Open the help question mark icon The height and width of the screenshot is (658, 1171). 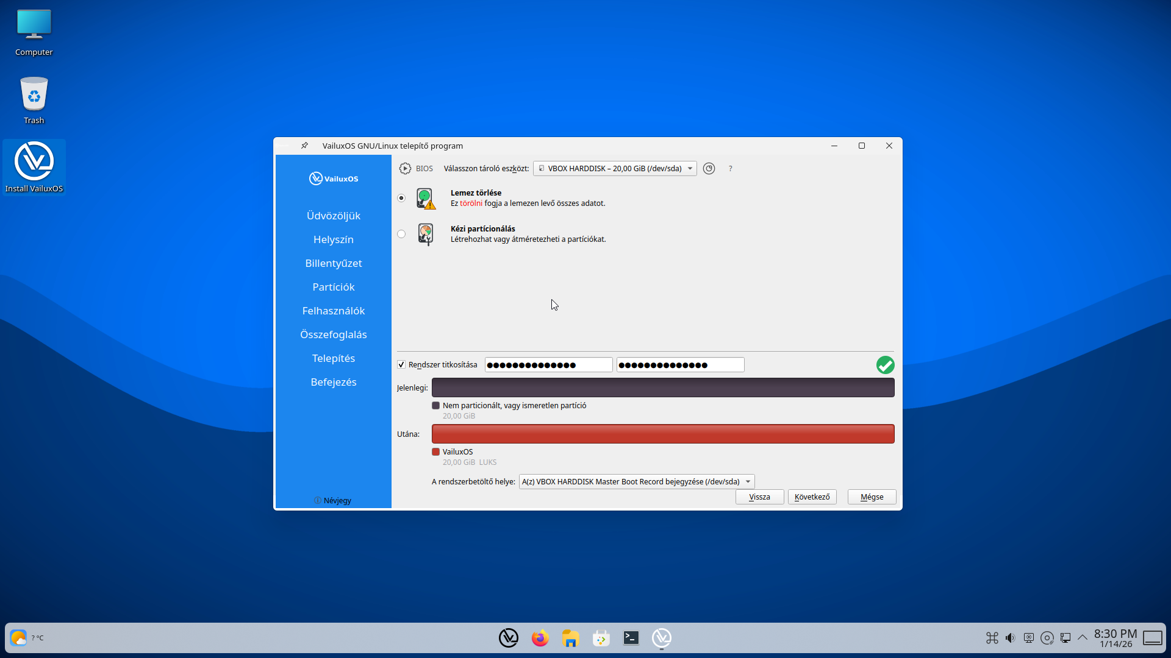tap(730, 168)
